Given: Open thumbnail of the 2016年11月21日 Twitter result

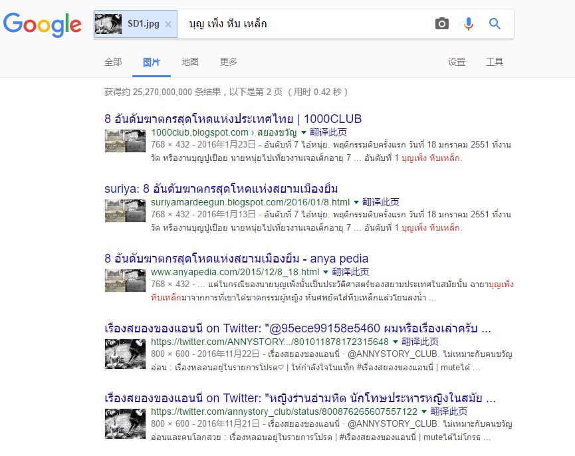Looking at the screenshot, I should point(125,423).
